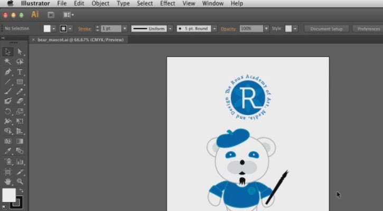
Task: Open the Object menu
Action: tap(100, 3)
